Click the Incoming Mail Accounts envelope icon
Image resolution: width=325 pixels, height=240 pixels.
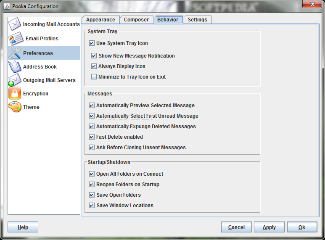(14, 24)
